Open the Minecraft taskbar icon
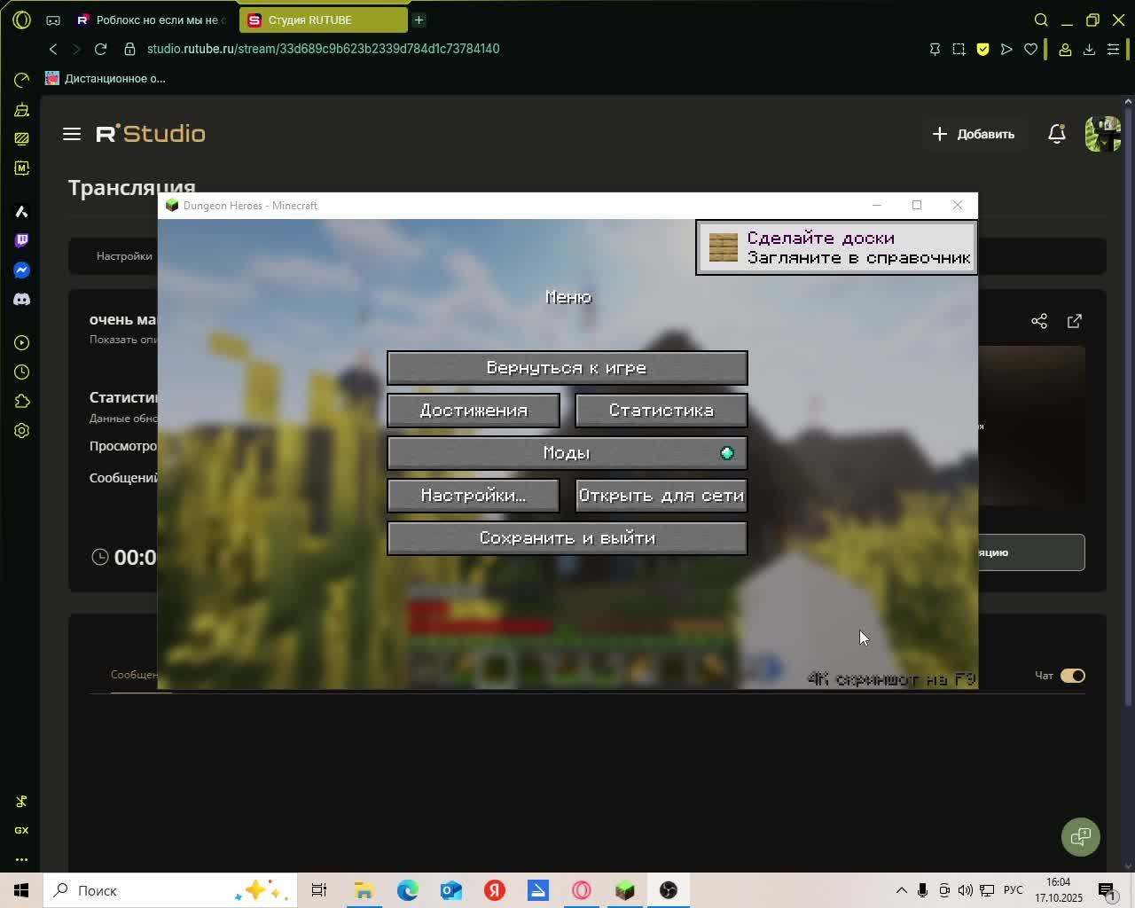This screenshot has width=1135, height=908. (625, 890)
